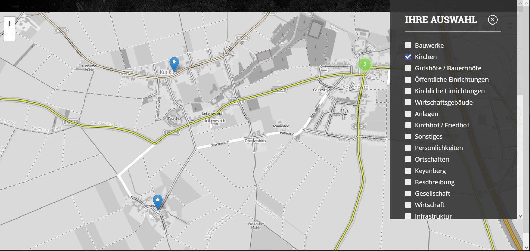
Task: Close the Ihre Auswahl panel
Action: 493,20
